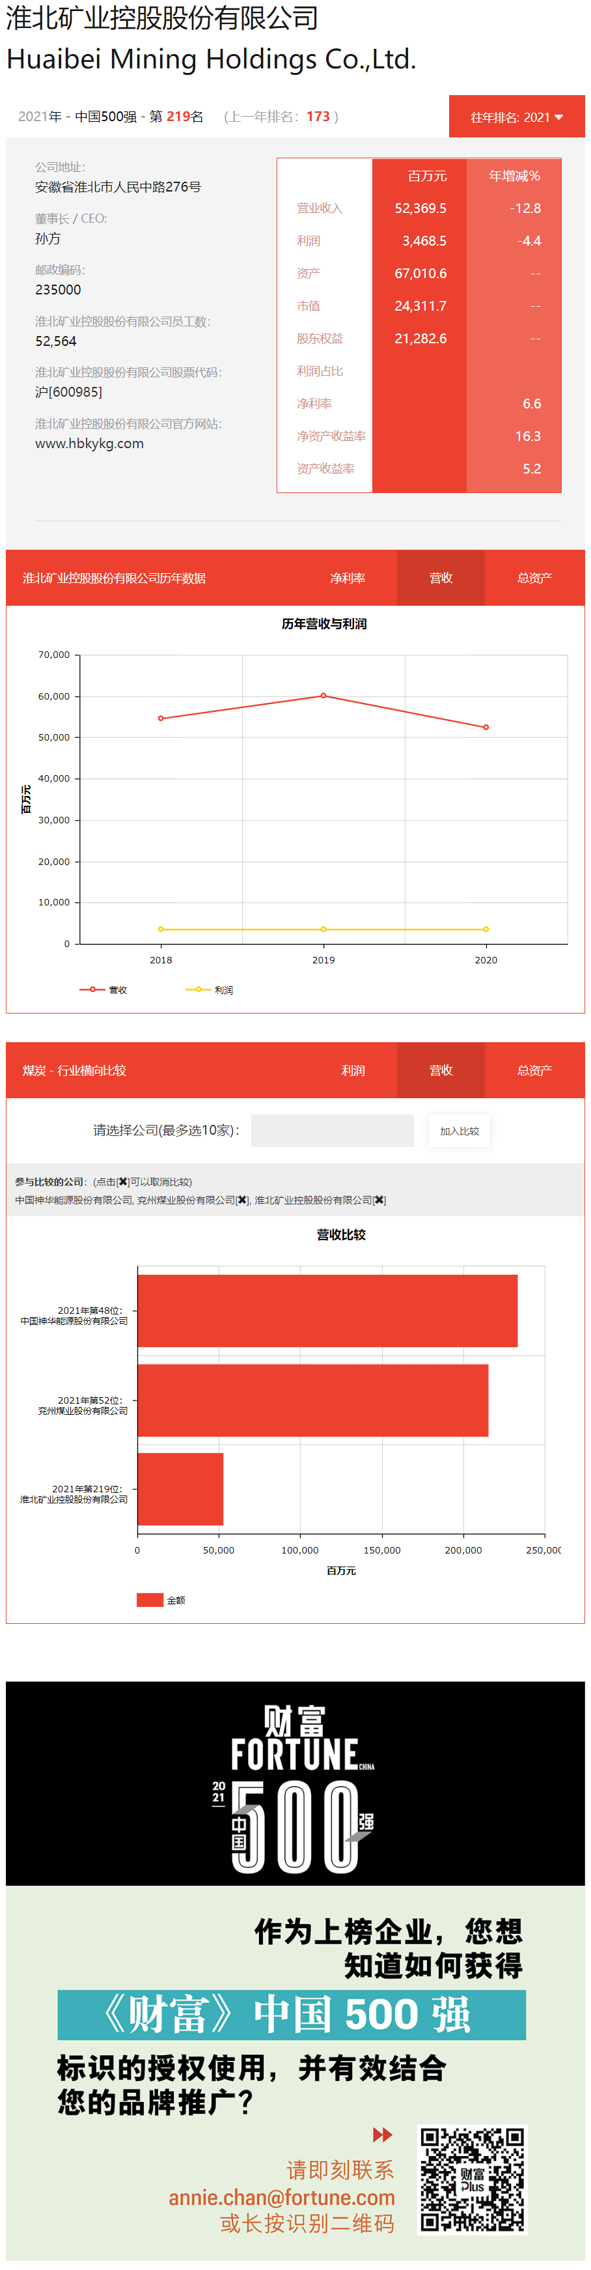Select the 总资产 tab in the industry comparison section
Viewport: 591px width, 2270px height.
(534, 1070)
